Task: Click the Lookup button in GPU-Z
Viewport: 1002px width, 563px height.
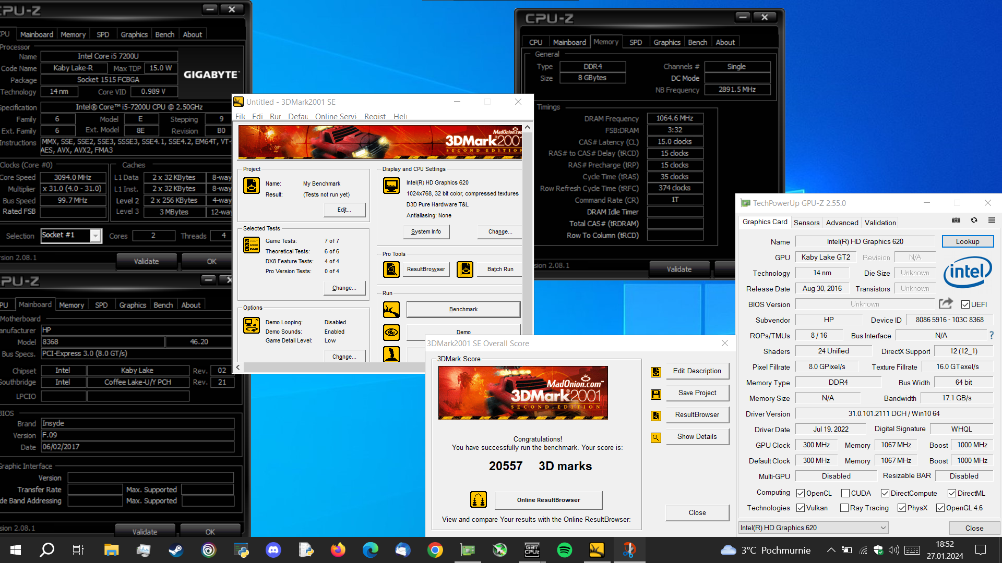Action: pos(968,241)
